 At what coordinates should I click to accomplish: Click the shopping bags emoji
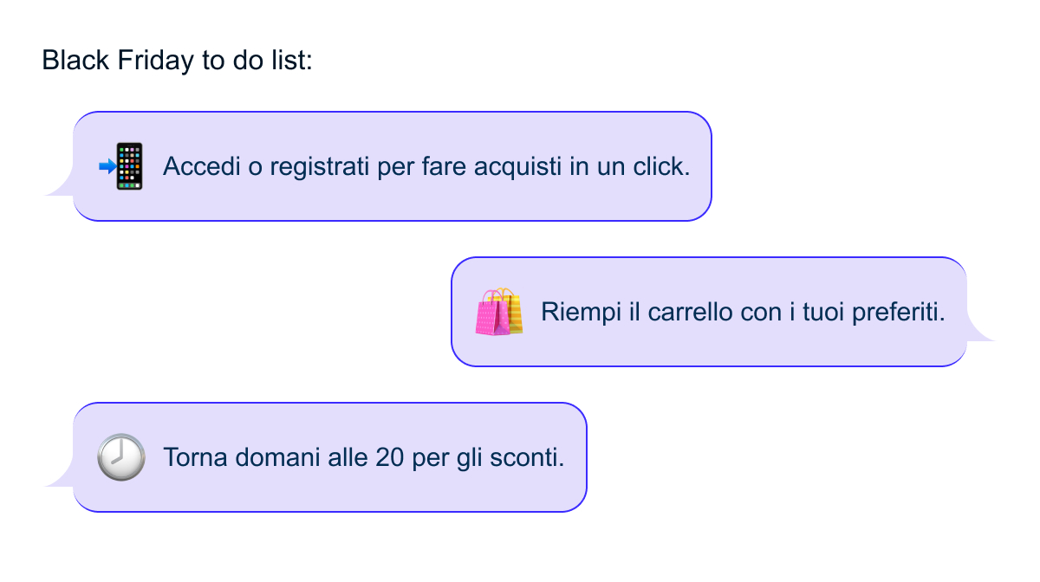[x=499, y=312]
